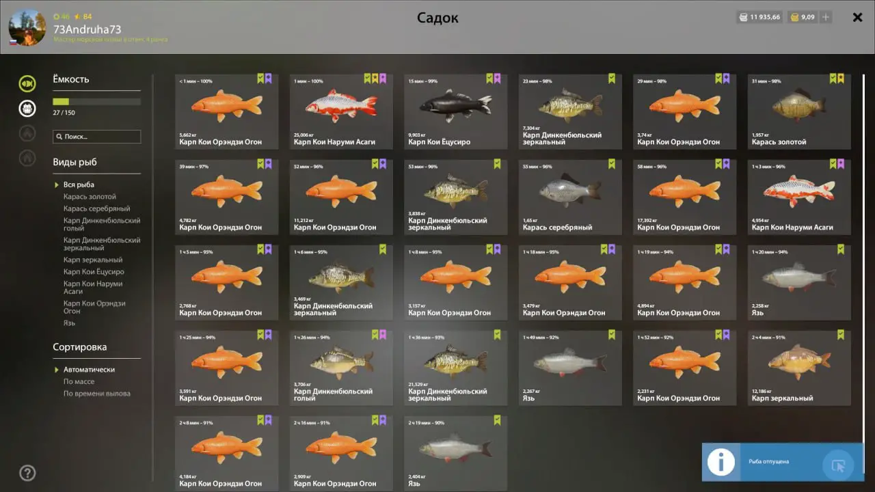This screenshot has height=492, width=875.
Task: Click the keepnet capacity progress bar
Action: [96, 102]
